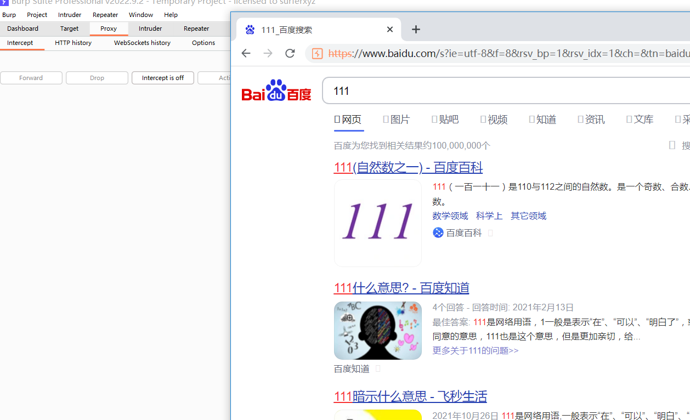Viewport: 690px width, 420px height.
Task: Click the 百度百科 source label
Action: click(x=464, y=233)
